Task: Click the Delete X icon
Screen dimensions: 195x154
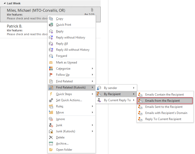Action: [51, 137]
